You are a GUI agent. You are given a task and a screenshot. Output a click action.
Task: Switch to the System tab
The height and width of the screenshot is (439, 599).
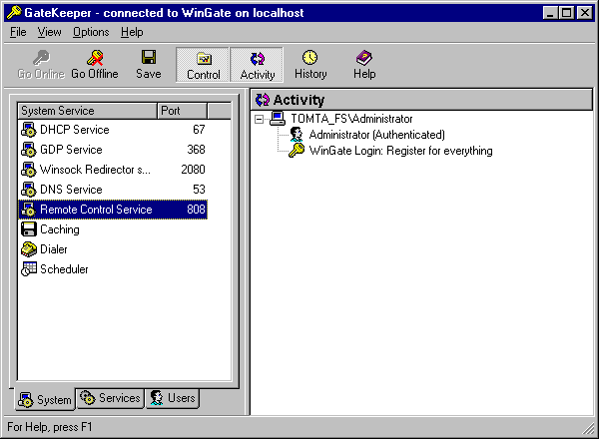pyautogui.click(x=45, y=399)
